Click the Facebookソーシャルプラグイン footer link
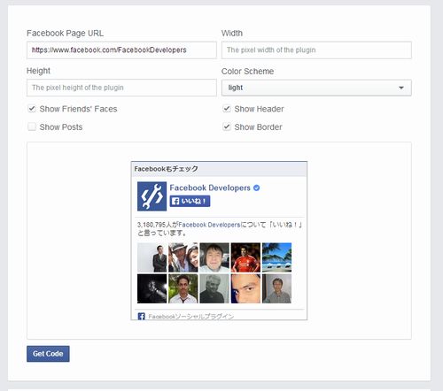The height and width of the screenshot is (391, 443). click(191, 317)
